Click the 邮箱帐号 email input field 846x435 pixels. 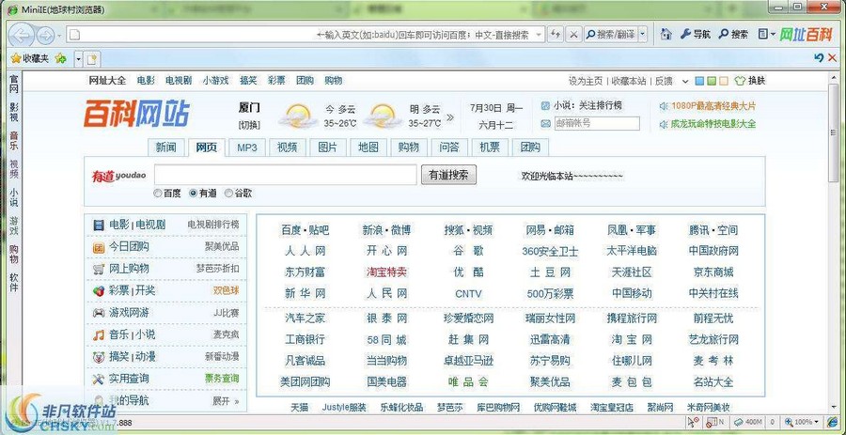tap(597, 123)
